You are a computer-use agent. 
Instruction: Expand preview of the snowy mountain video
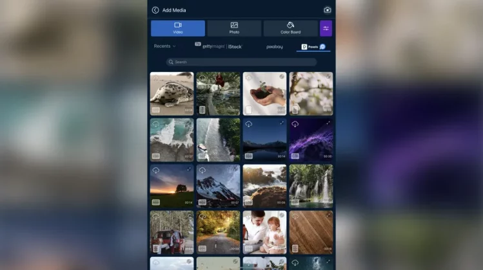click(x=235, y=170)
